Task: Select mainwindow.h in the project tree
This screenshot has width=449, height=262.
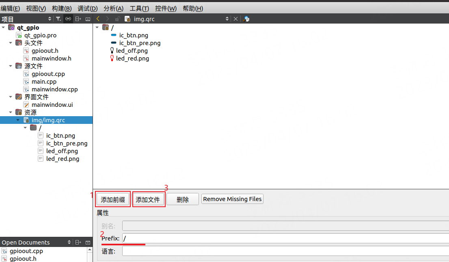Action: 52,58
